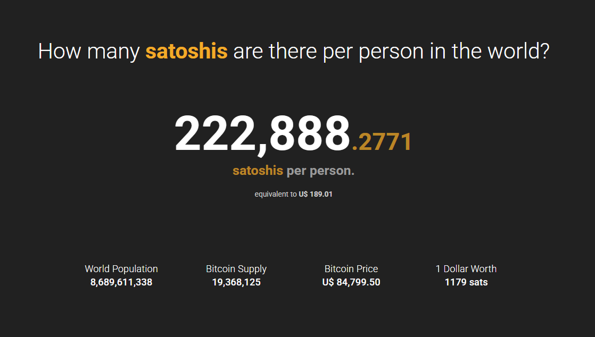The height and width of the screenshot is (337, 595).
Task: Select the 1179 sats value
Action: point(466,282)
